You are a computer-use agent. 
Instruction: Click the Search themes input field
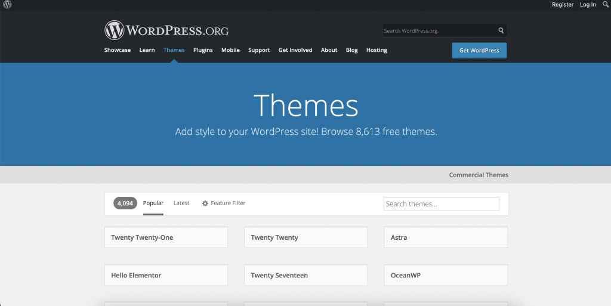442,203
